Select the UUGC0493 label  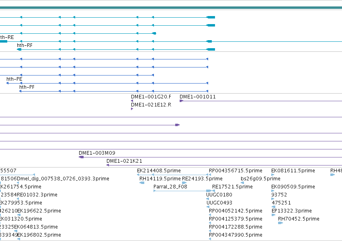click(219, 203)
